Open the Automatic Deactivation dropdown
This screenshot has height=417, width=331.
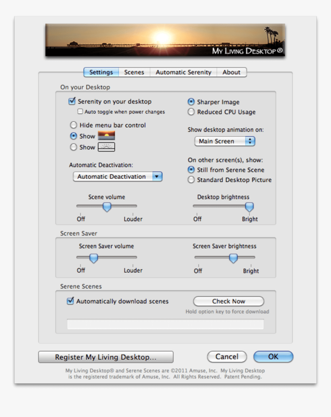[118, 176]
